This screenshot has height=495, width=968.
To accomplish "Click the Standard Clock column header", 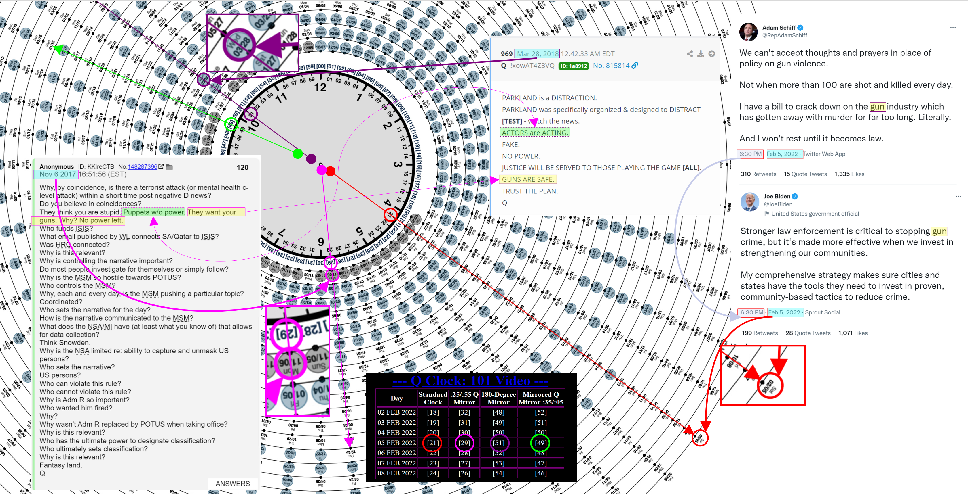I will click(433, 398).
